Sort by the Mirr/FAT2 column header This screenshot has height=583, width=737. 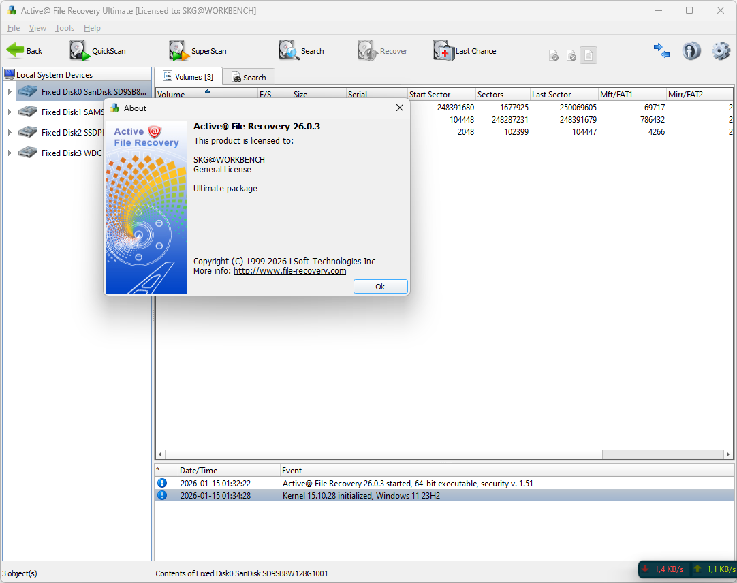coord(700,94)
